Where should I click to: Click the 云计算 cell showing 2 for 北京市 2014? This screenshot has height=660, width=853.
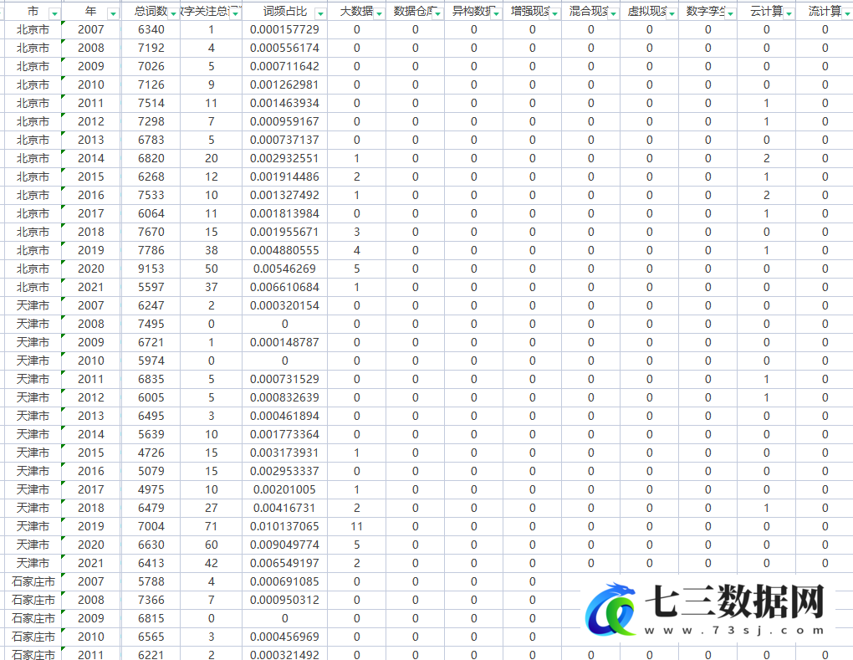click(766, 158)
